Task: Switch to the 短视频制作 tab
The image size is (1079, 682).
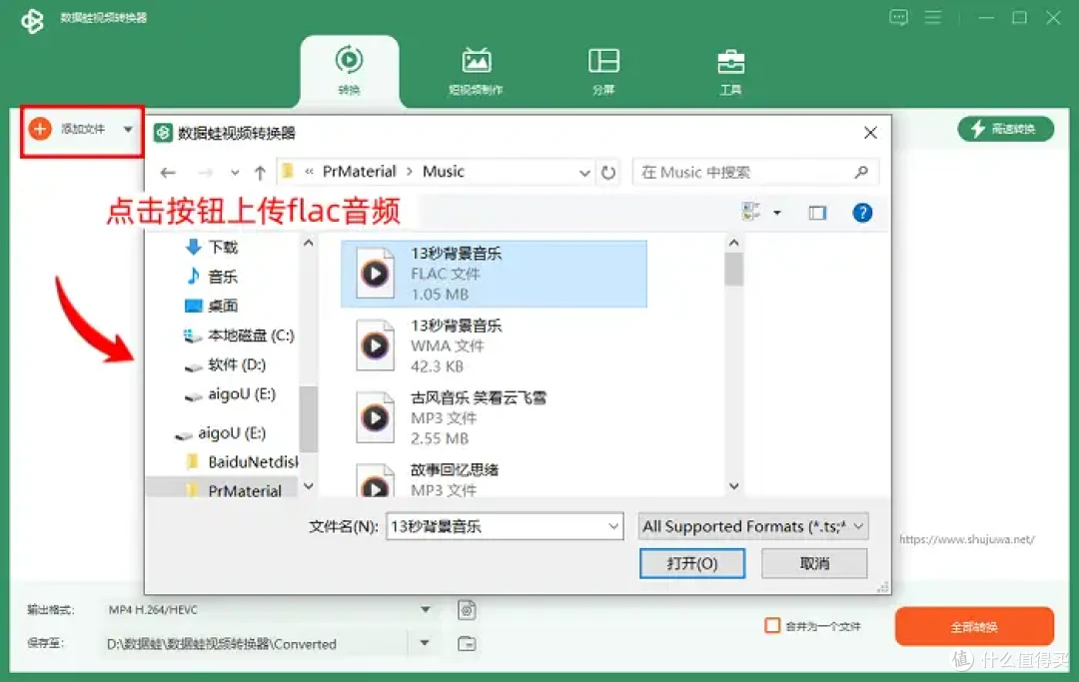Action: [x=477, y=70]
